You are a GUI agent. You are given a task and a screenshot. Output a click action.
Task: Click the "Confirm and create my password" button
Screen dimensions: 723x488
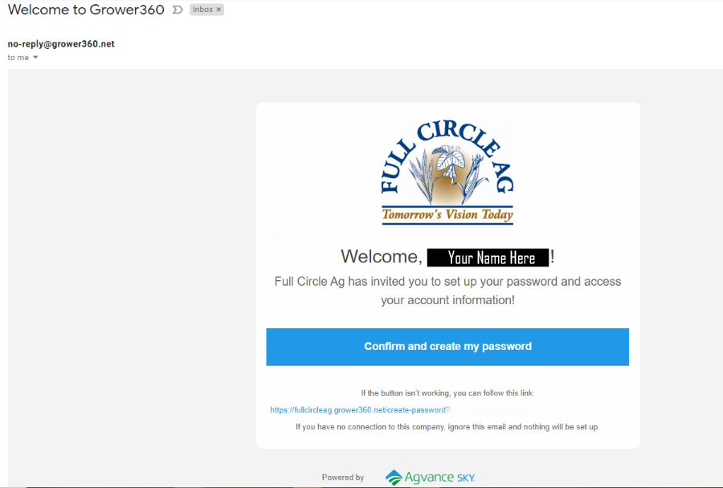click(x=447, y=347)
